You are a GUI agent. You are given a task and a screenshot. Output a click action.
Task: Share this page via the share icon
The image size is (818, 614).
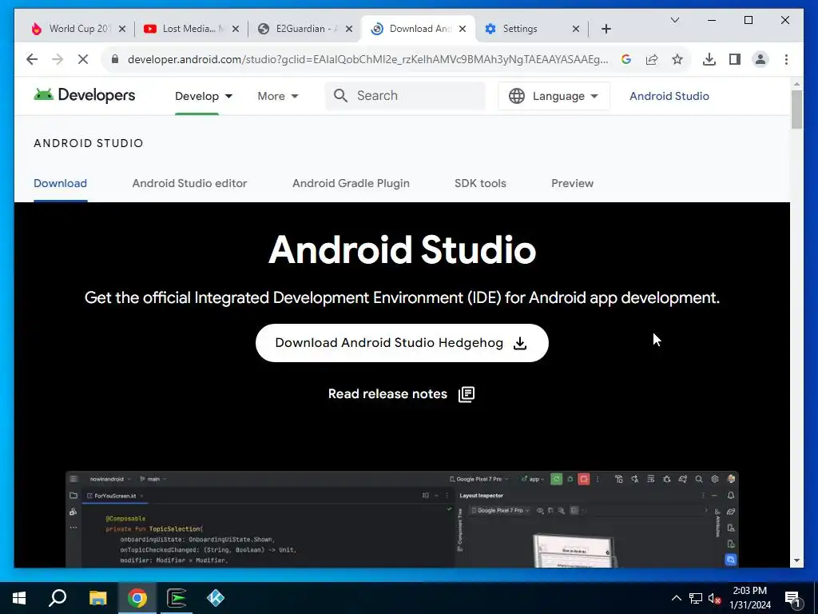(652, 59)
